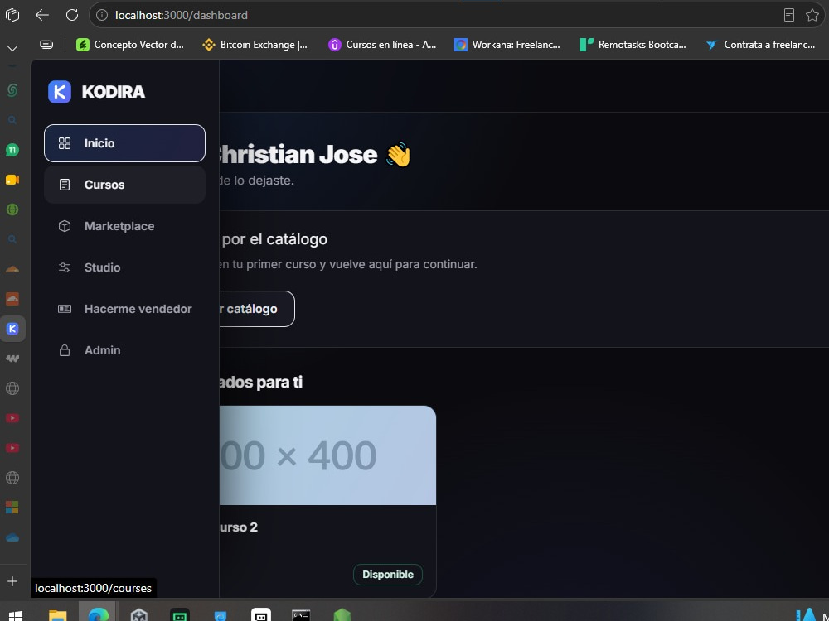Open the 400 placeholder course thumbnail
This screenshot has width=829, height=621.
click(327, 455)
